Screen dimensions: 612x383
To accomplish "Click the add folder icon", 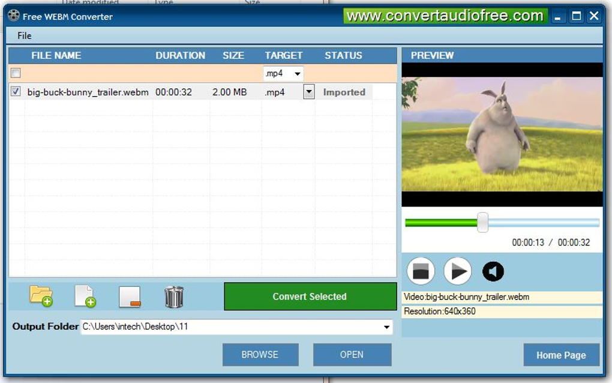I will click(x=41, y=297).
